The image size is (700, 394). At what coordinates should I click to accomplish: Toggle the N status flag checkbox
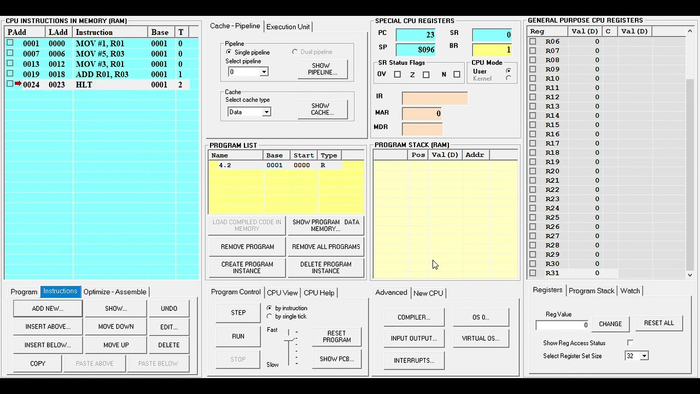coord(457,74)
